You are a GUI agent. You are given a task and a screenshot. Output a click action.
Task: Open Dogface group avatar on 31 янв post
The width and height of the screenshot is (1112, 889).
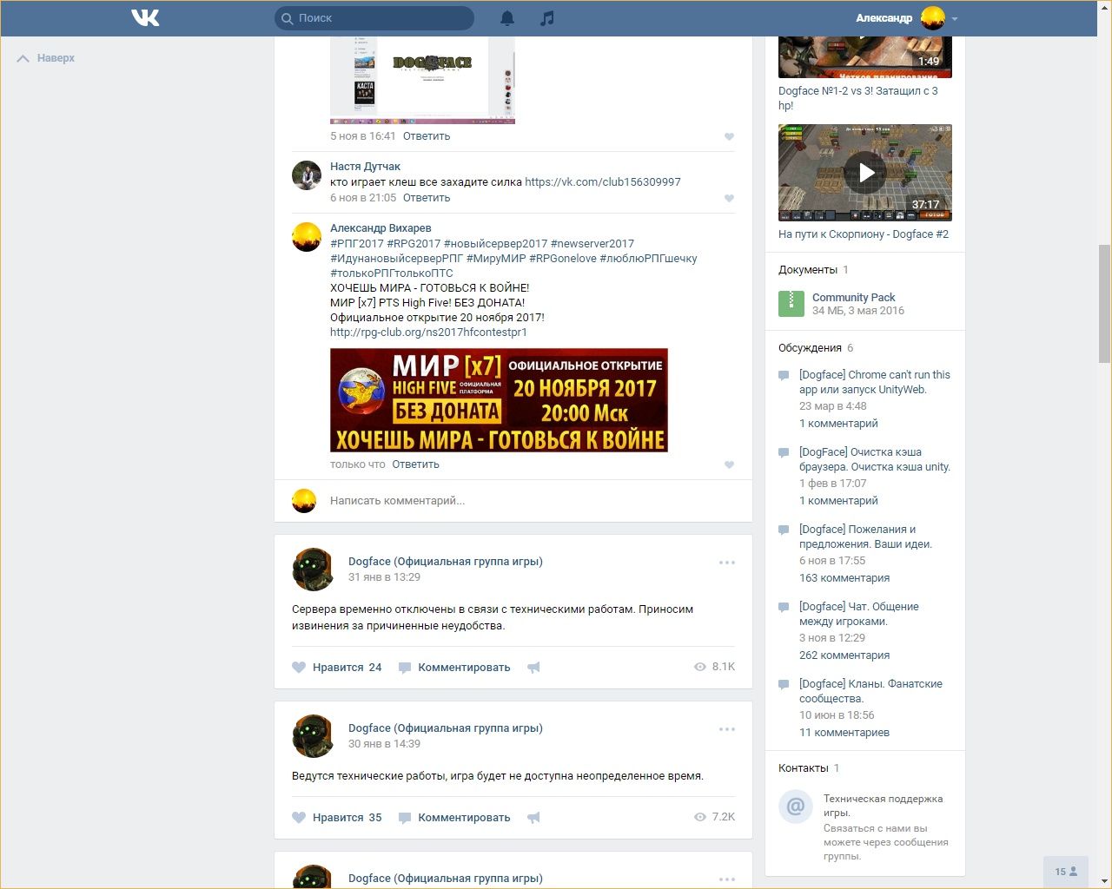pyautogui.click(x=314, y=570)
